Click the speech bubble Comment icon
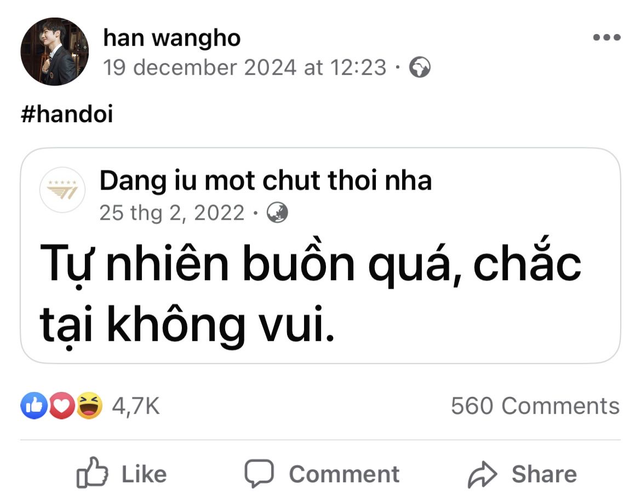The image size is (641, 501). click(259, 473)
